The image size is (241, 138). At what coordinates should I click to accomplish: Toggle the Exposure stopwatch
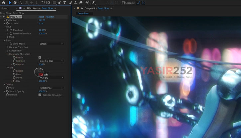click(x=7, y=23)
